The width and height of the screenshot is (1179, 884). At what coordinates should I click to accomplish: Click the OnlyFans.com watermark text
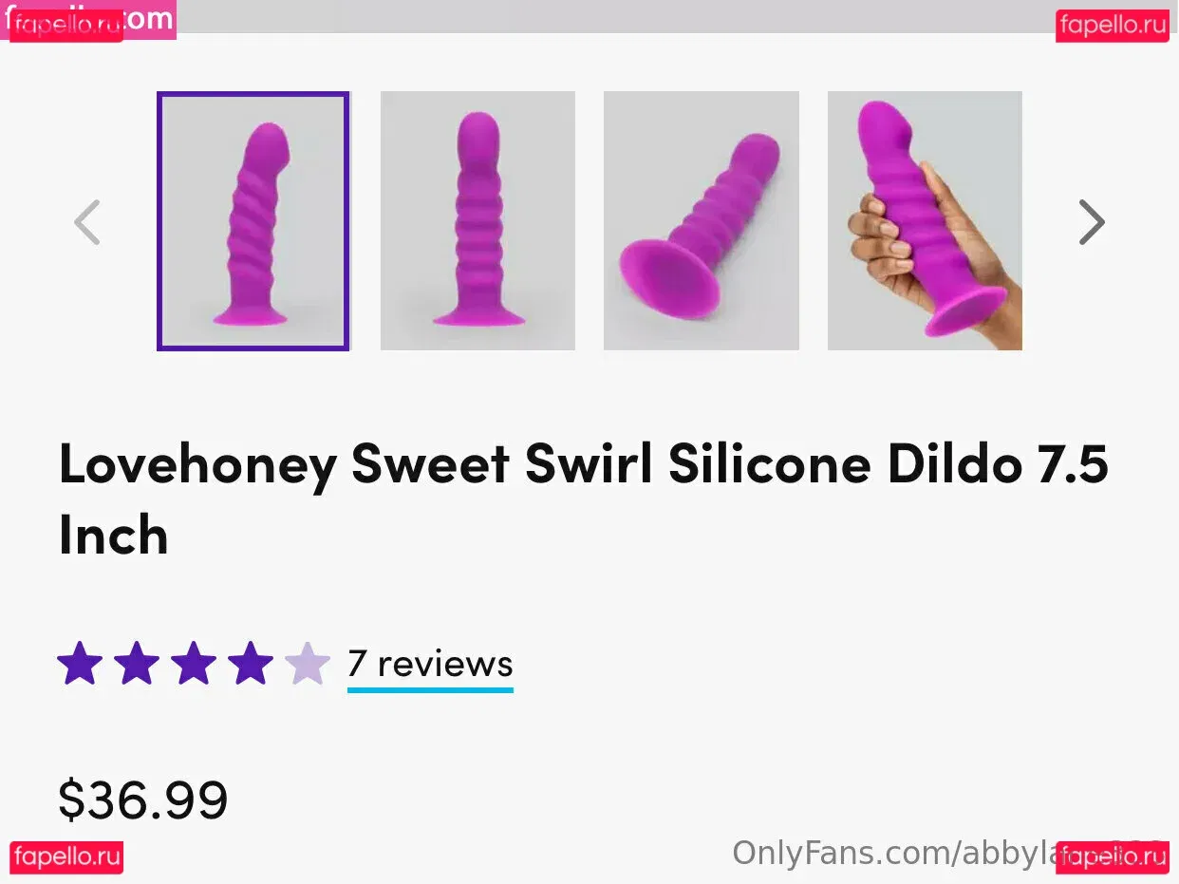pyautogui.click(x=892, y=854)
